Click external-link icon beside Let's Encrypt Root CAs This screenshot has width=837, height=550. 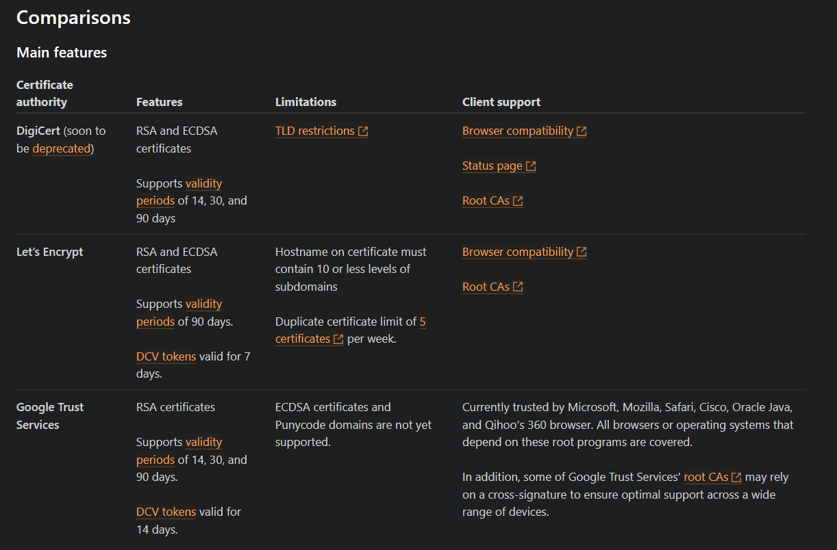click(x=518, y=287)
